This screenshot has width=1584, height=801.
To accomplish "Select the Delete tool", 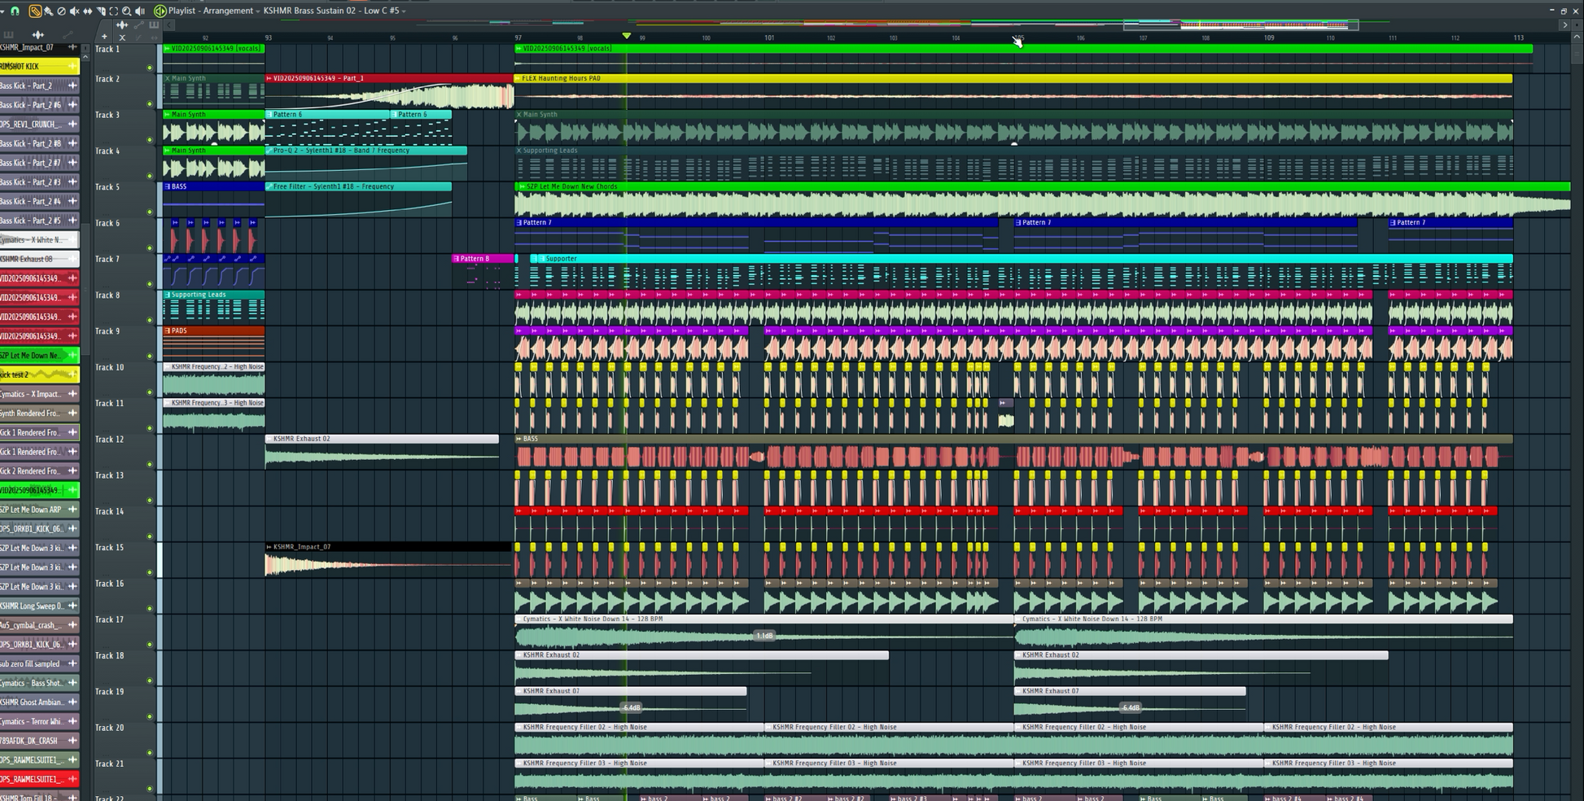I will coord(61,11).
